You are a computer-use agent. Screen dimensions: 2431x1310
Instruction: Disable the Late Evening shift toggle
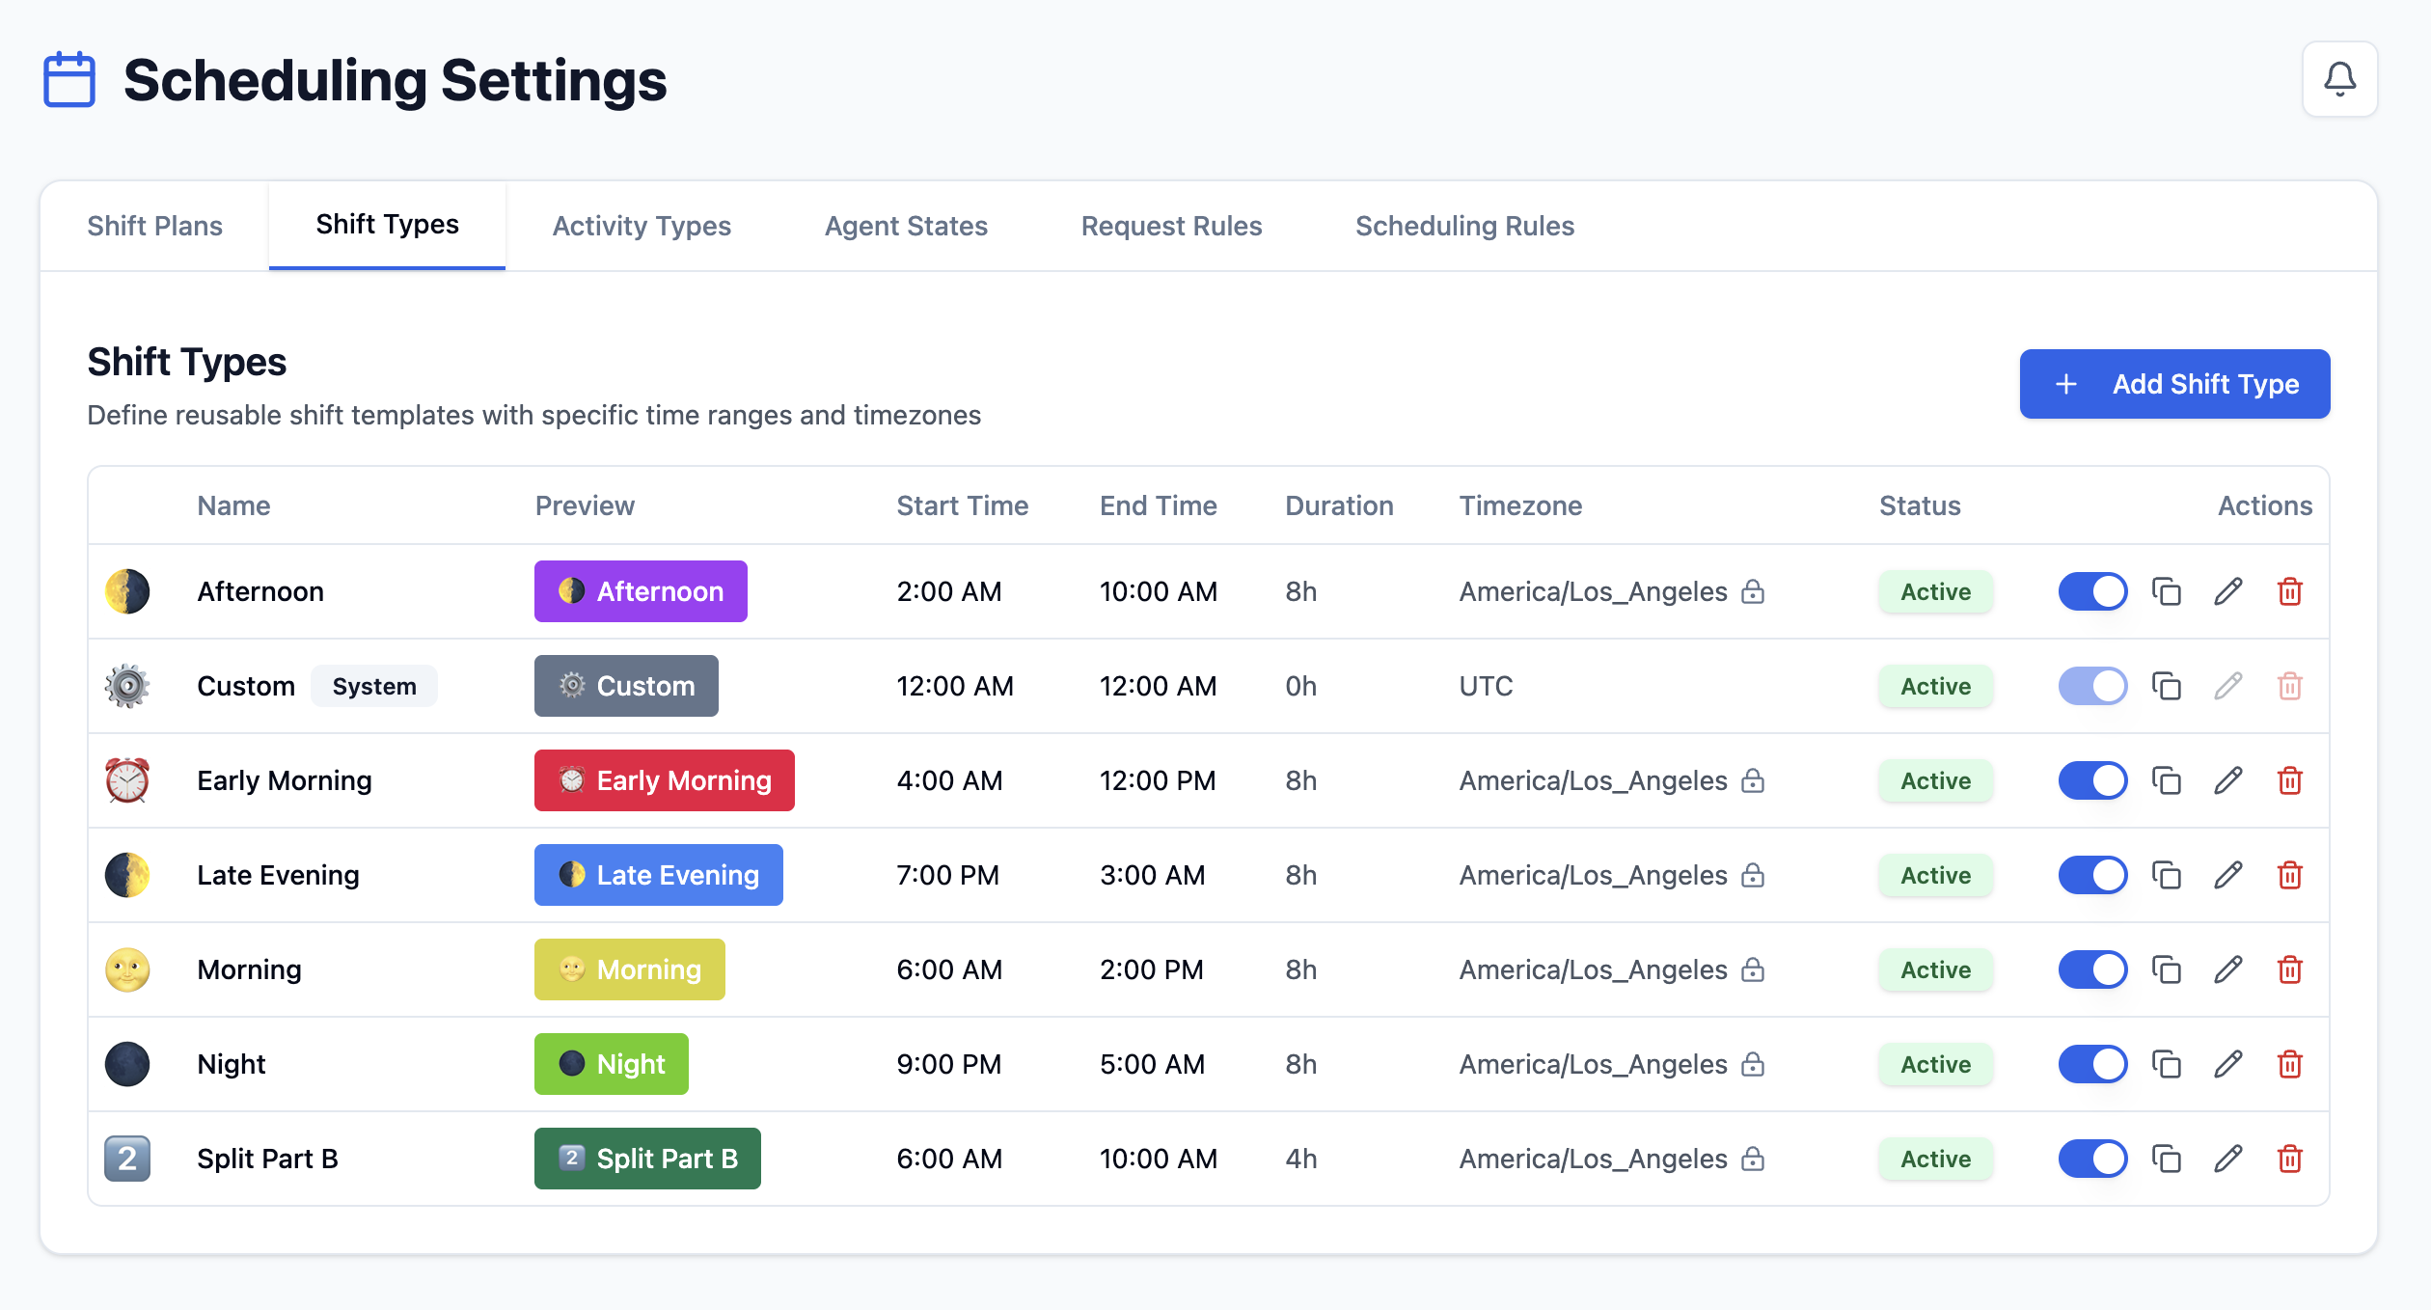click(2092, 875)
